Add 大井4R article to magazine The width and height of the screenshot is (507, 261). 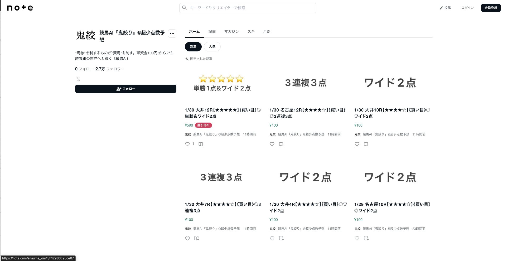tap(281, 238)
